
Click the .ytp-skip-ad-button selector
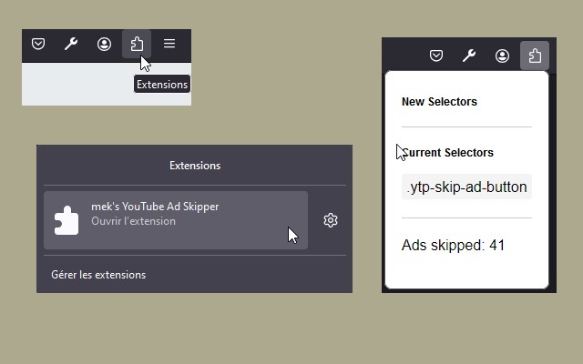pos(466,187)
